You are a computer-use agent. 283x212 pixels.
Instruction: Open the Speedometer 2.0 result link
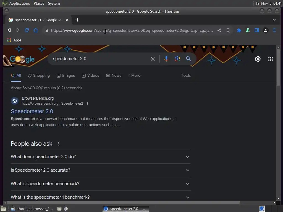[x=32, y=111]
